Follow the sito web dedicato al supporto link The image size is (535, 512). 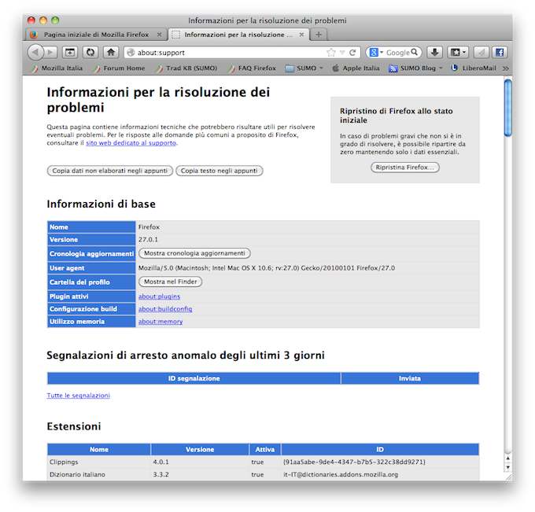(131, 143)
